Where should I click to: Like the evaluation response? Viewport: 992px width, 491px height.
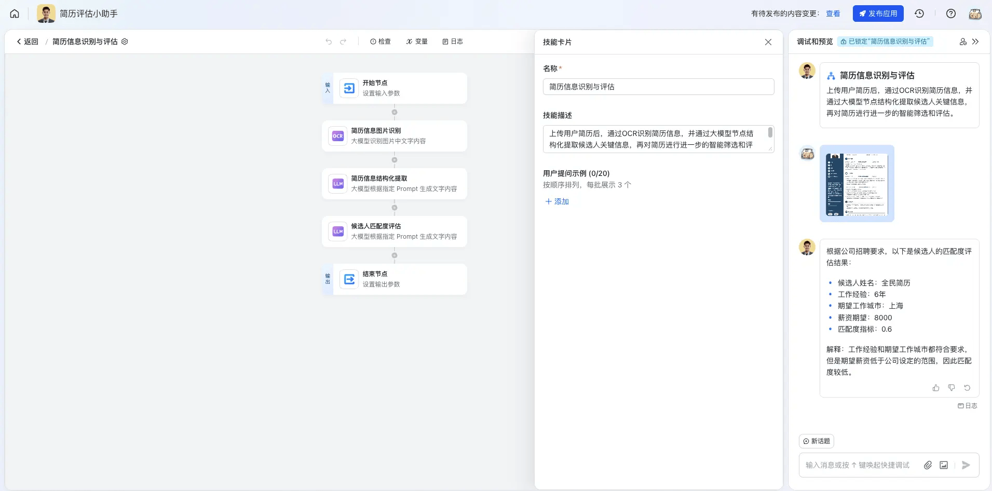(936, 388)
